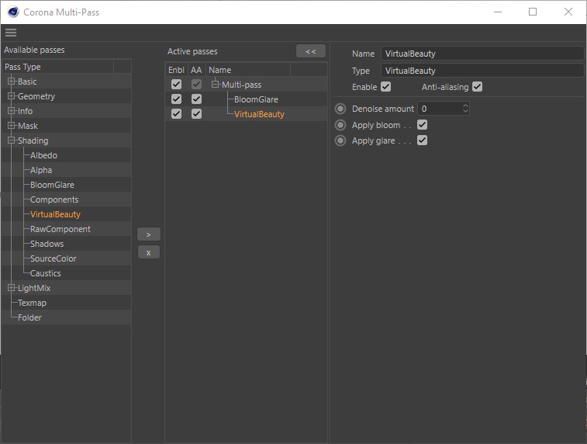This screenshot has height=444, width=587.
Task: Toggle AA checkbox for Multi-pass row
Action: 196,85
